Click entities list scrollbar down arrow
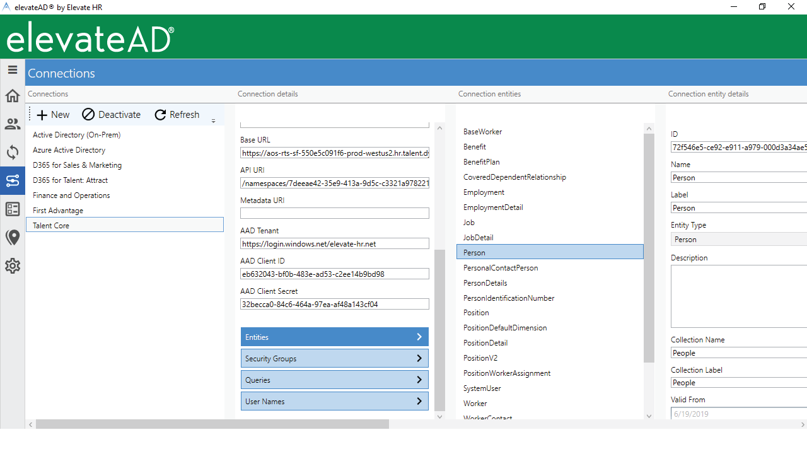This screenshot has width=807, height=454. 649,416
